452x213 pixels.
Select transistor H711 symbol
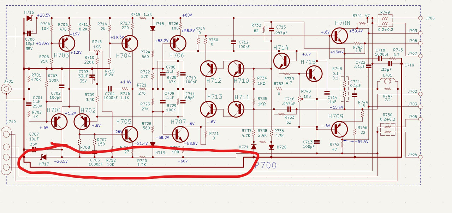point(236,109)
